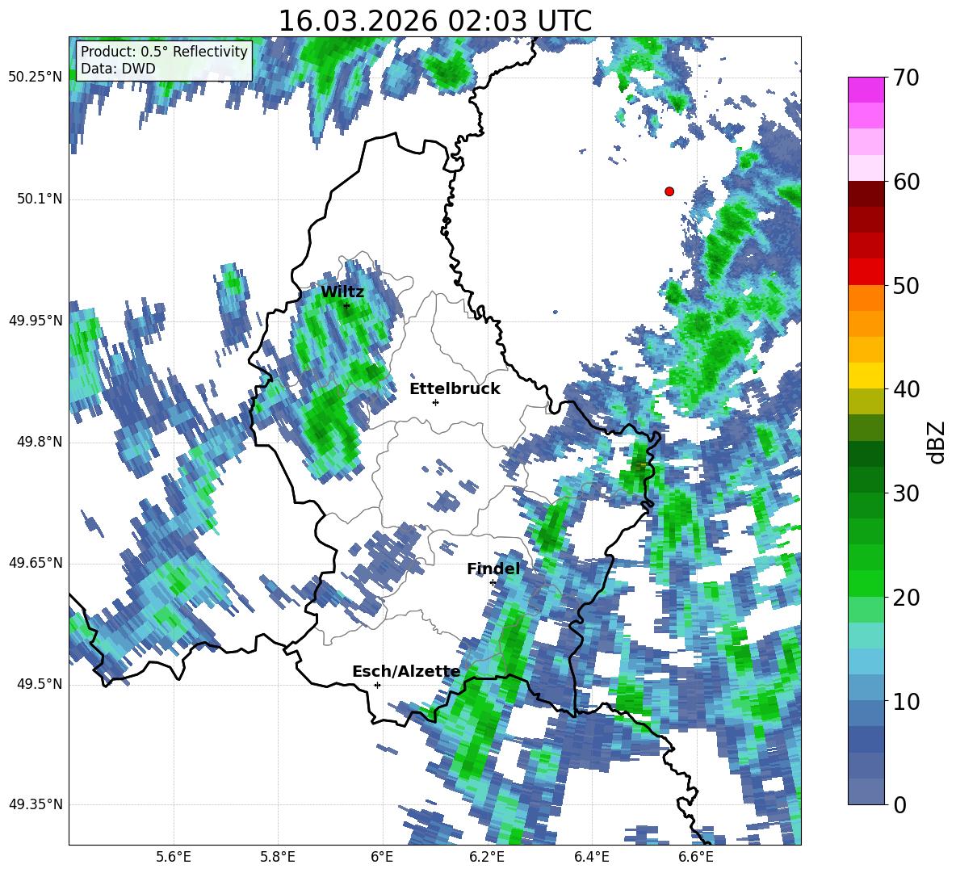Click the 49.5°N latitude label
956x873 pixels.
(x=40, y=684)
